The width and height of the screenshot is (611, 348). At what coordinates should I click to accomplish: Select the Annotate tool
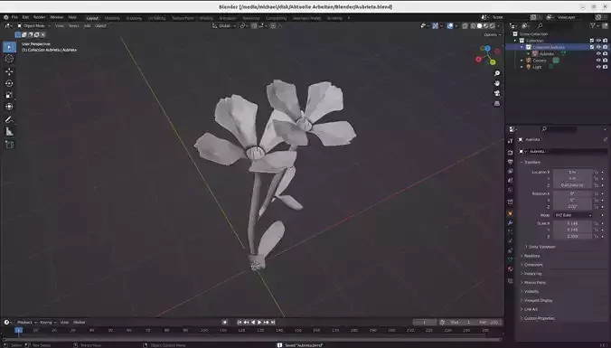click(x=9, y=119)
